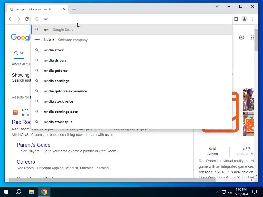Click the scroll-down arrow of vertical scrollbar

click(x=256, y=175)
